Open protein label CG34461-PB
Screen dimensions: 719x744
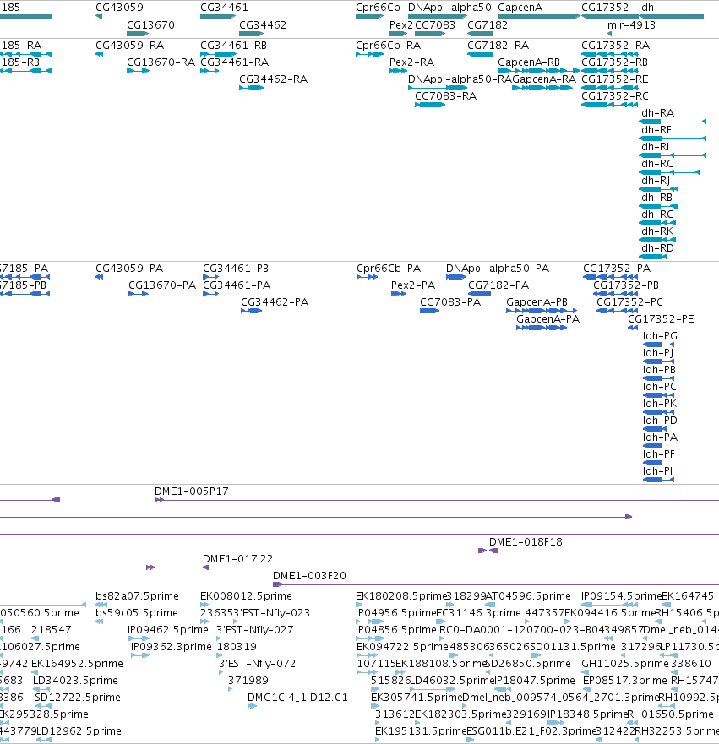pos(236,269)
